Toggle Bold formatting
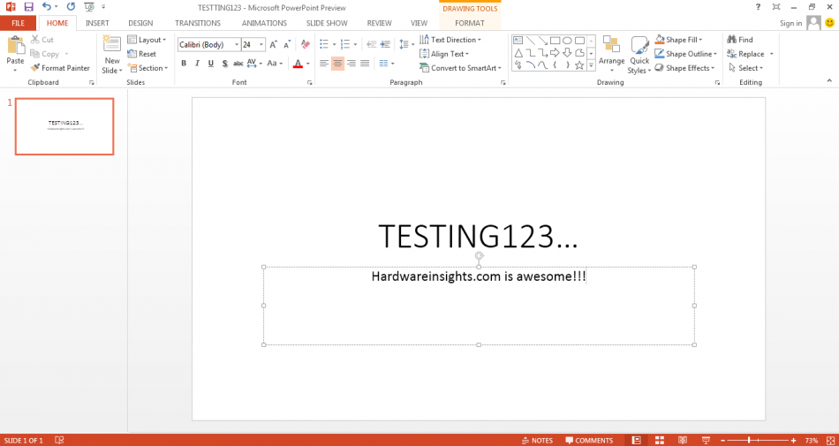 tap(184, 63)
